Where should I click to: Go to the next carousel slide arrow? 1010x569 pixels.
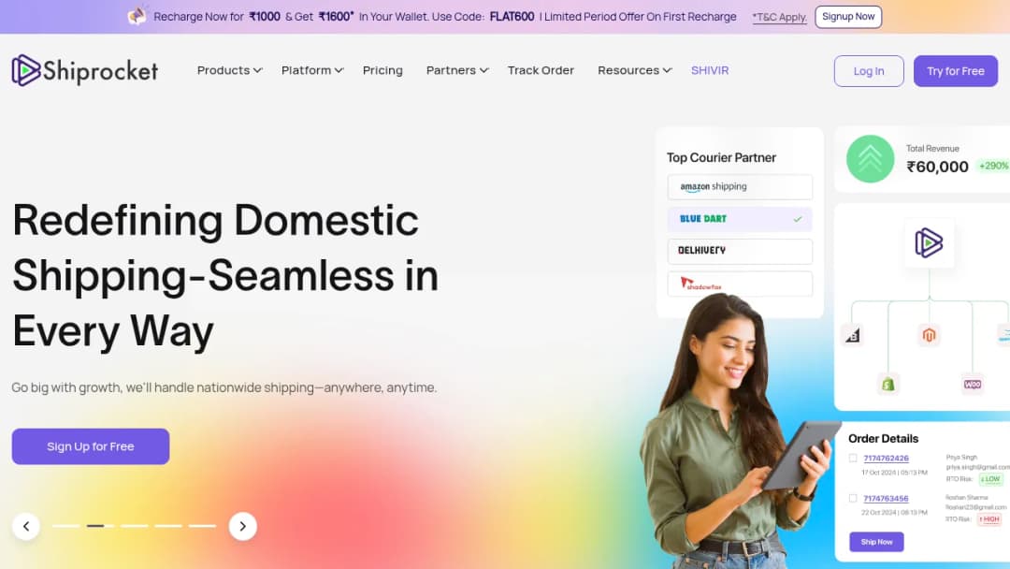point(243,527)
